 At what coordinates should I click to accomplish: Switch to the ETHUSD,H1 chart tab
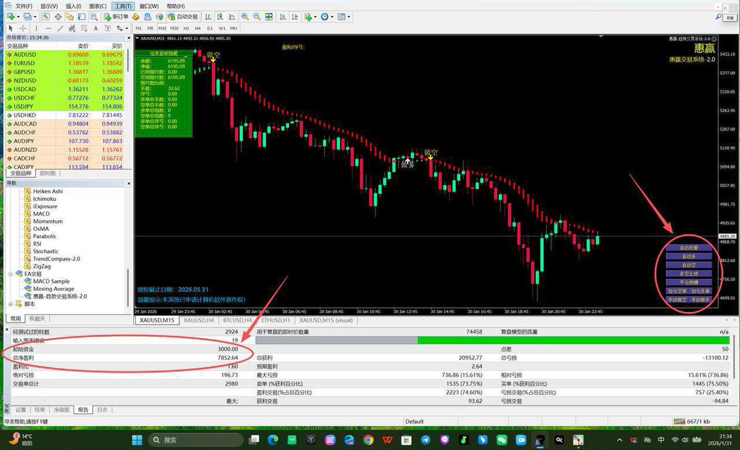click(x=275, y=320)
